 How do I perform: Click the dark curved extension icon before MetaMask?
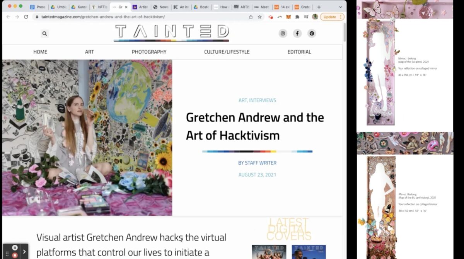(280, 17)
